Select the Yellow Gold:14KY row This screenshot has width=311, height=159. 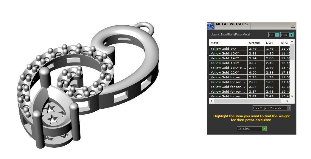pos(249,58)
